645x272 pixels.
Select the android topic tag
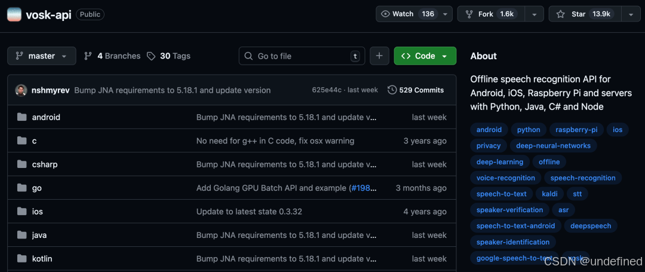(489, 130)
